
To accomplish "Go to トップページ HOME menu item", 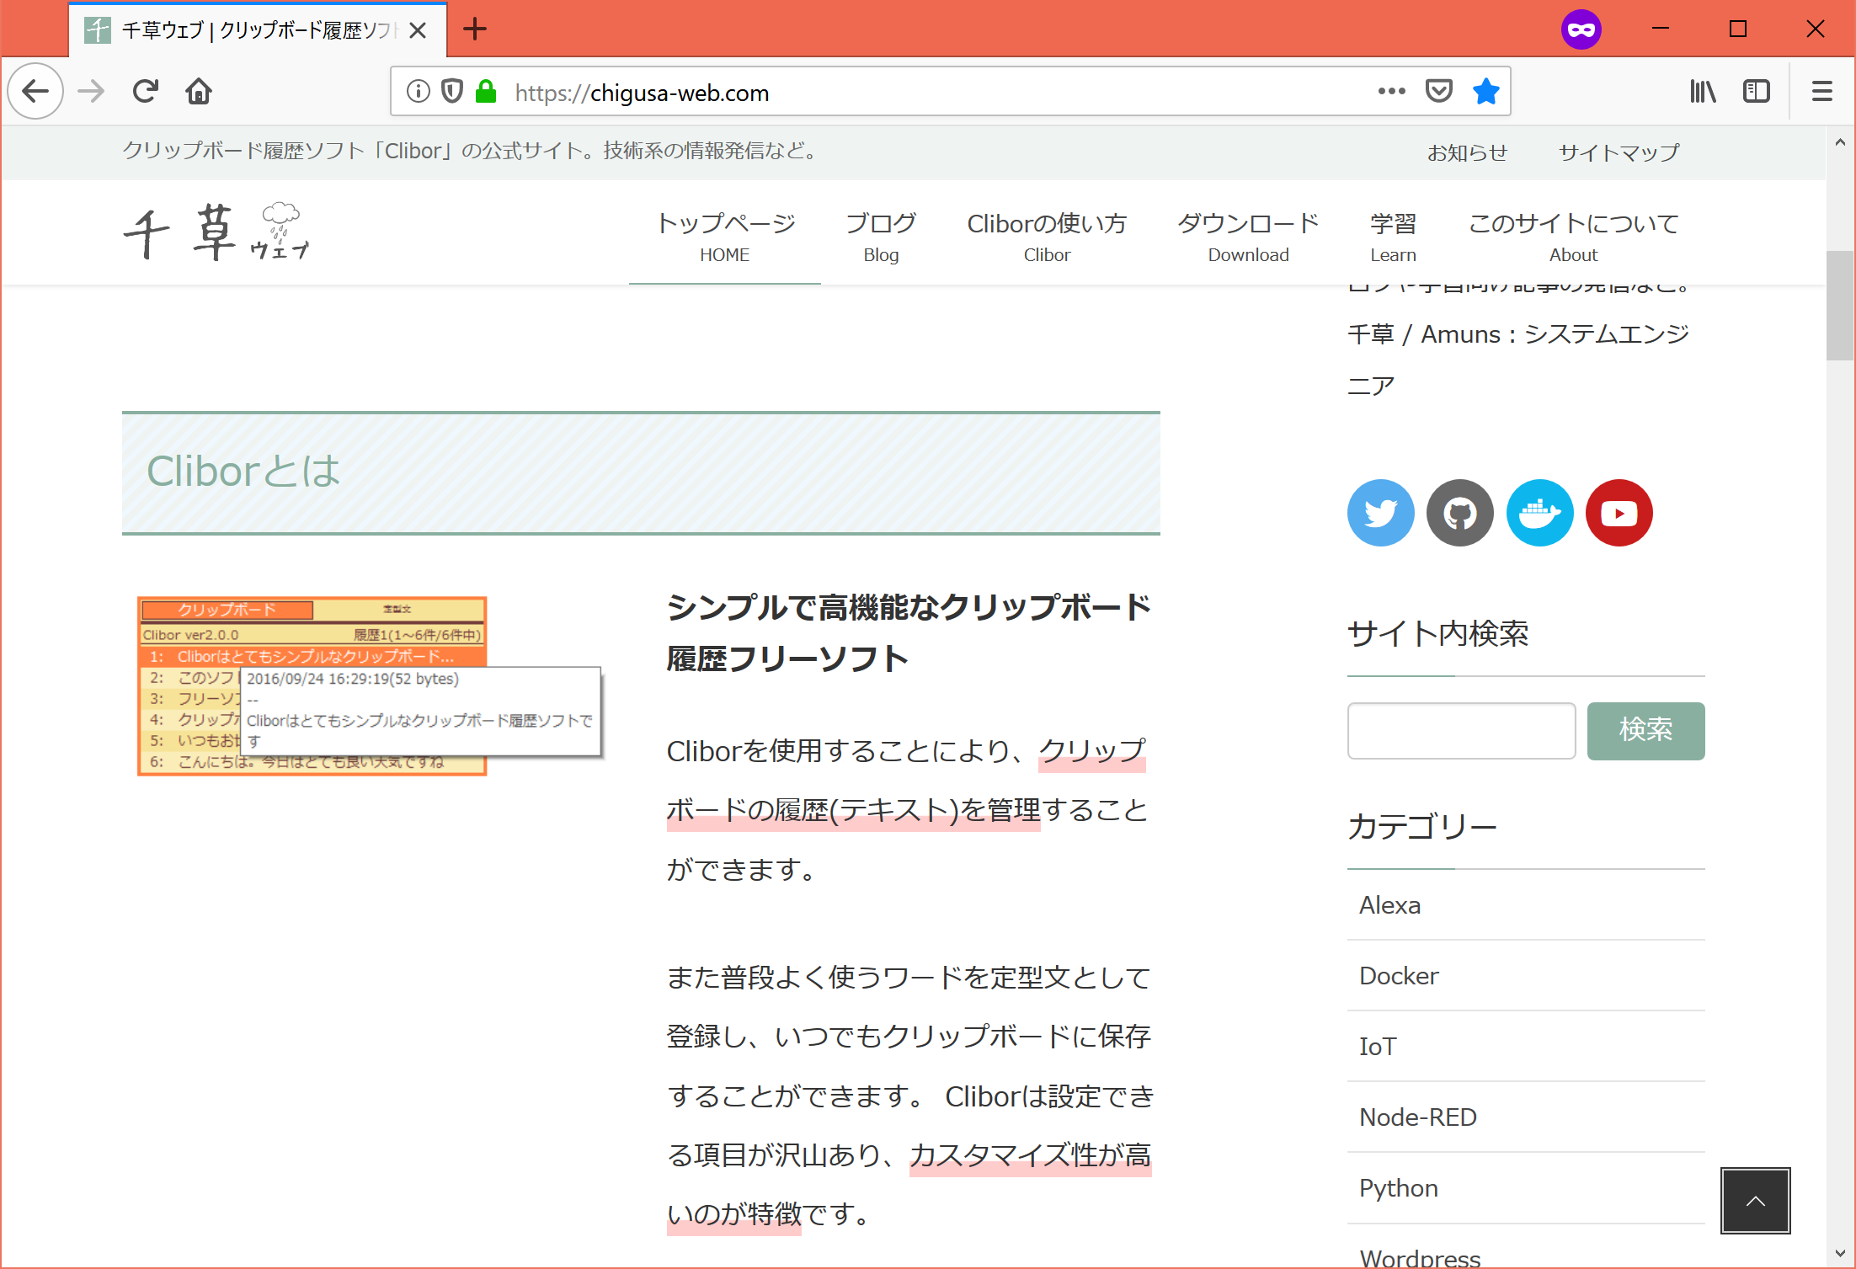I will click(725, 237).
